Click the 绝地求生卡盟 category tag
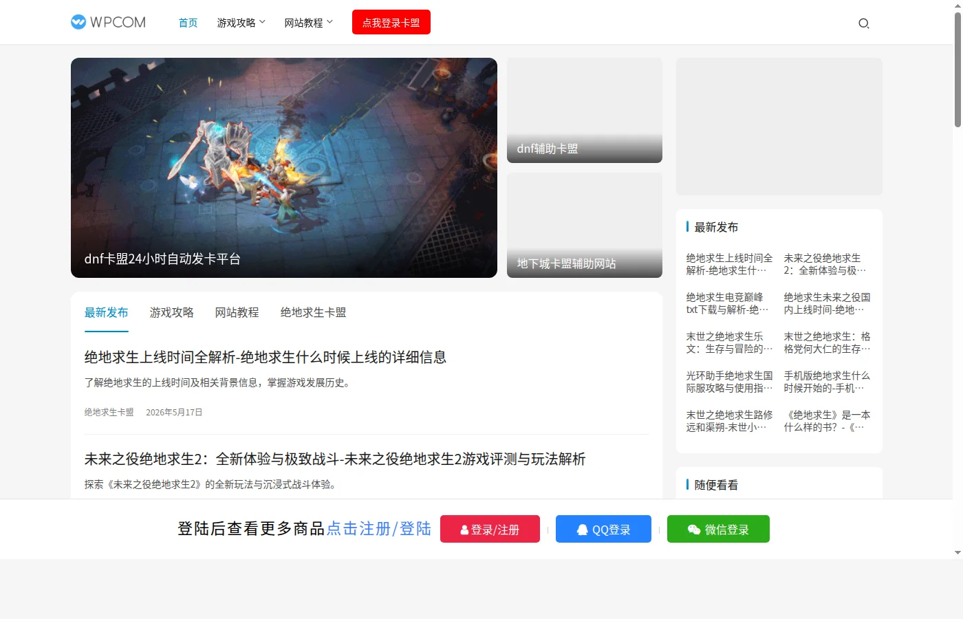This screenshot has width=963, height=619. click(x=109, y=412)
